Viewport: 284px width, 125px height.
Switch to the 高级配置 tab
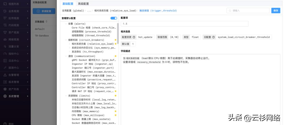point(83,4)
